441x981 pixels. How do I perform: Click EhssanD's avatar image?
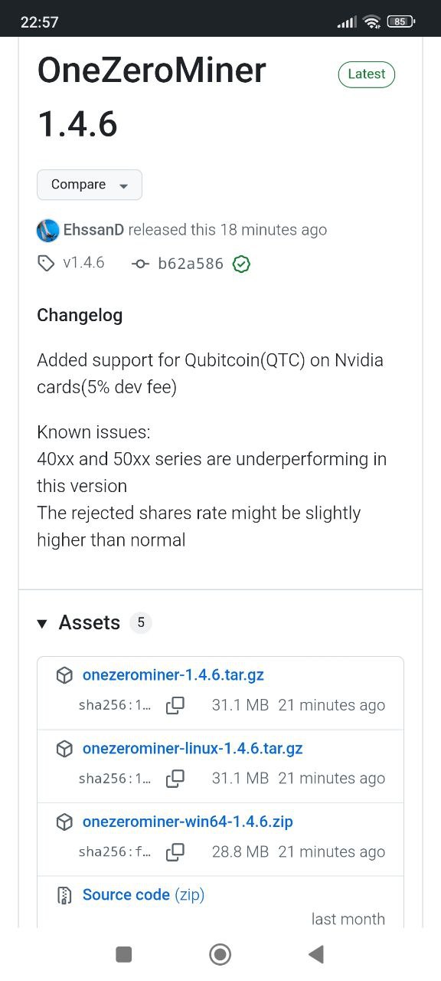coord(47,230)
